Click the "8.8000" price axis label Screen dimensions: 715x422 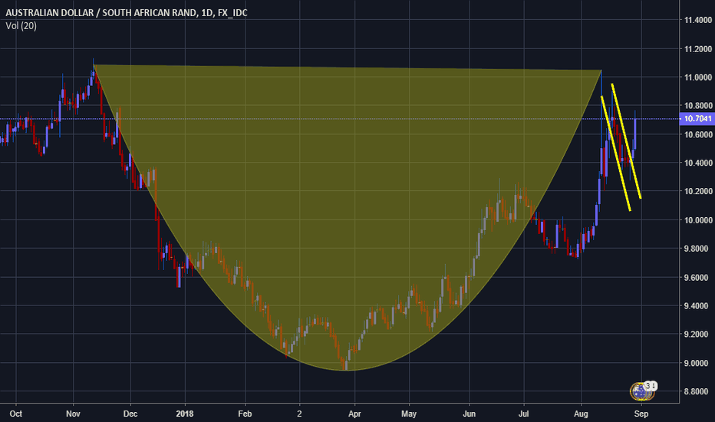tap(697, 391)
